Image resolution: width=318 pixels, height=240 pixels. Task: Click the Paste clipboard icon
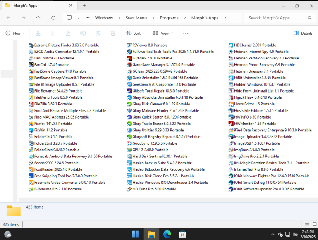tap(68, 33)
